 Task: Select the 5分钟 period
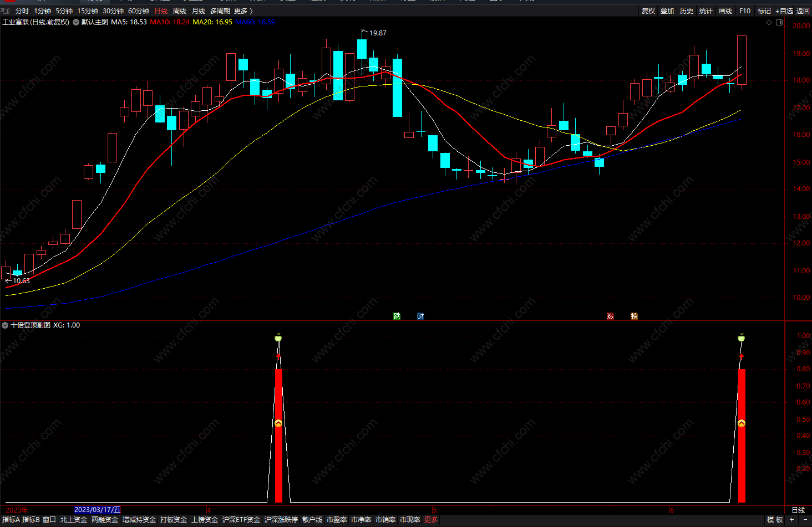[64, 11]
